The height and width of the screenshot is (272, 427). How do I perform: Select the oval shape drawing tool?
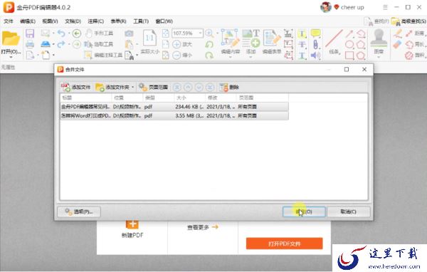coord(349,44)
